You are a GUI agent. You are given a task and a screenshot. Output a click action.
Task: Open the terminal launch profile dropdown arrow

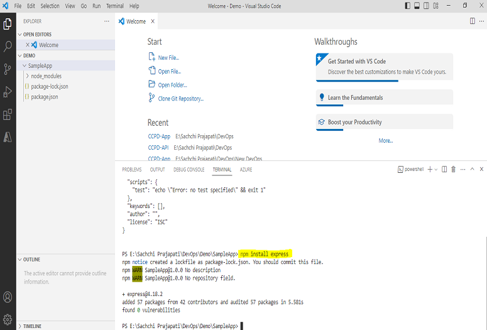point(435,169)
